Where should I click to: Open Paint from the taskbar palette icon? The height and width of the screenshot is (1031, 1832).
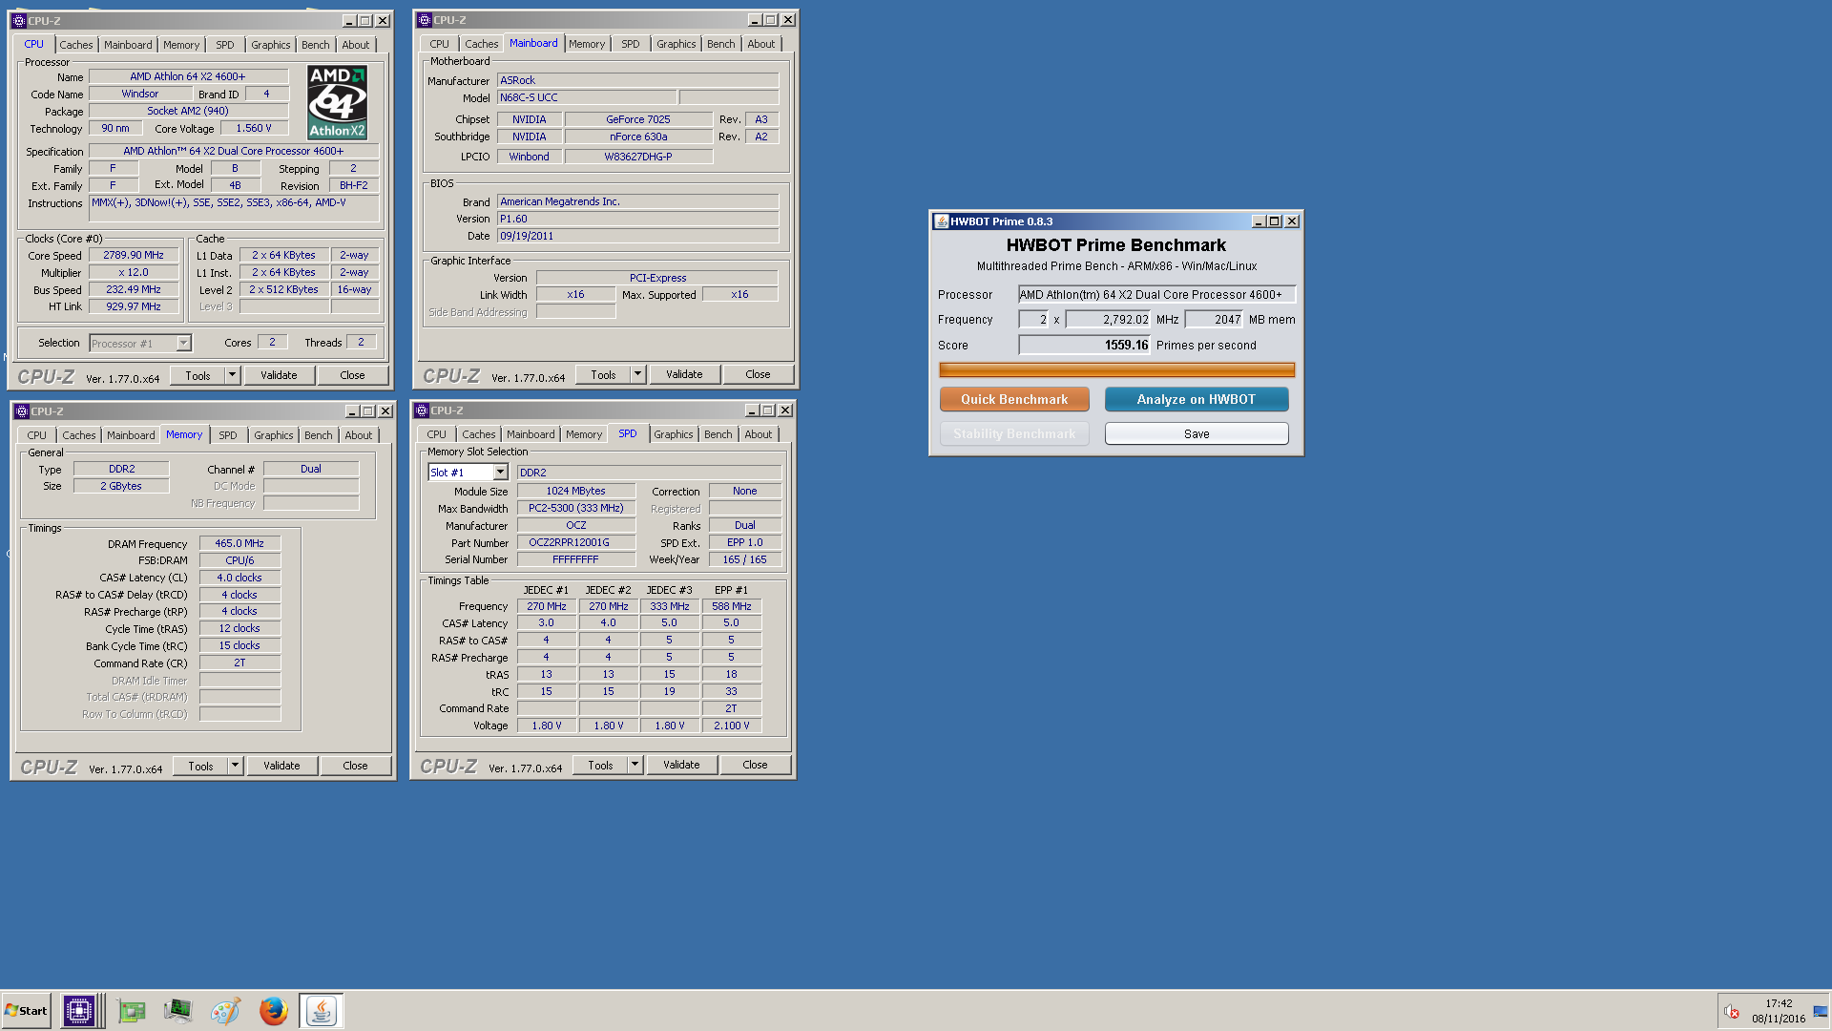(x=225, y=1010)
